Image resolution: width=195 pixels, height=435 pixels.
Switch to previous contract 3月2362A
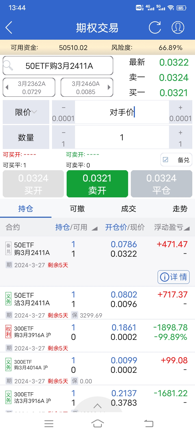(29, 88)
